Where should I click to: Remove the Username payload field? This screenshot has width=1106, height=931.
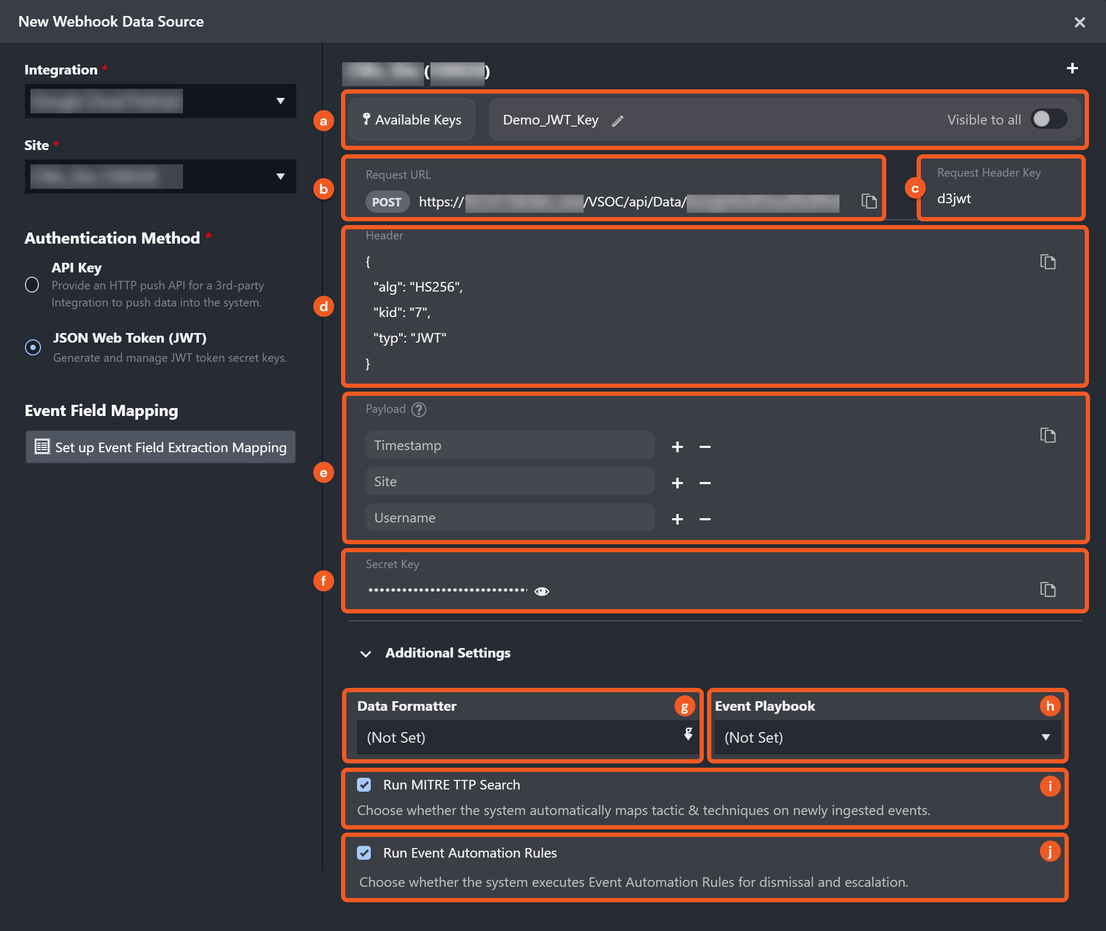(x=705, y=518)
